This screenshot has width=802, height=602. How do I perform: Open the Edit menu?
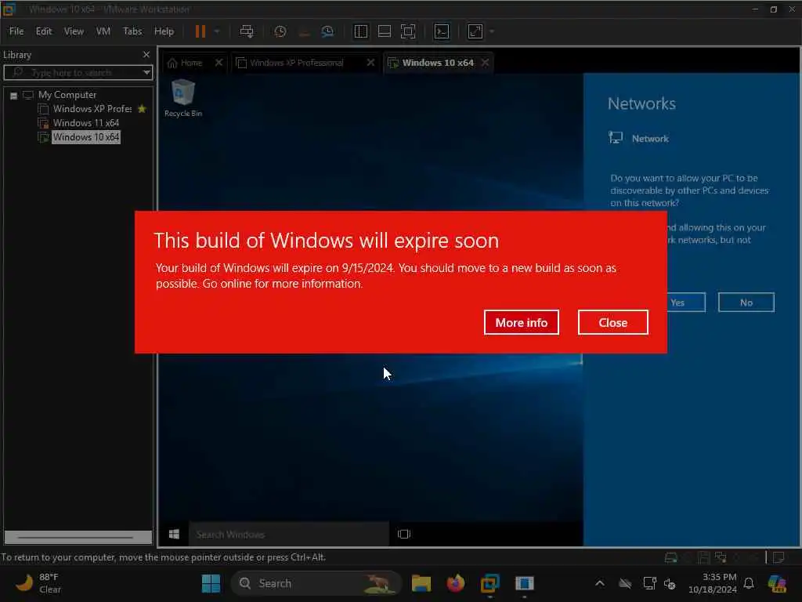pos(44,31)
